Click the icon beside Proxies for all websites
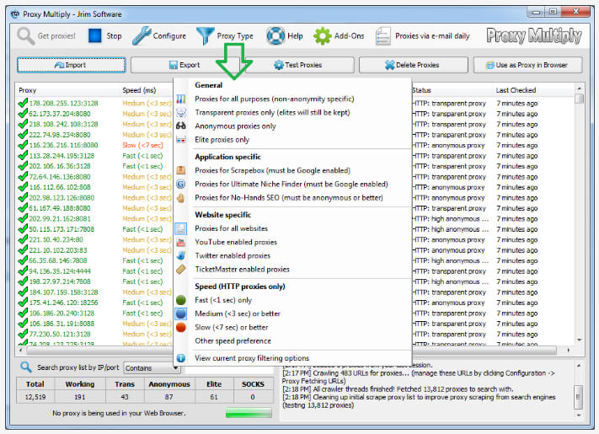This screenshot has height=434, width=599. (181, 228)
